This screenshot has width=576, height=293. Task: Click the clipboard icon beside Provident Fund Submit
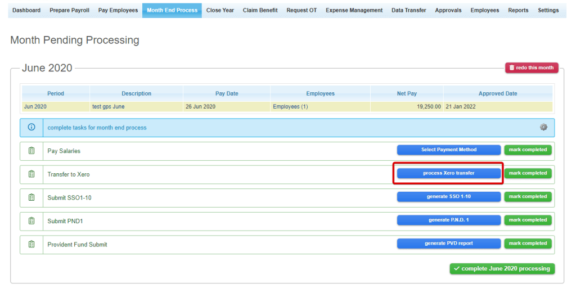point(31,244)
